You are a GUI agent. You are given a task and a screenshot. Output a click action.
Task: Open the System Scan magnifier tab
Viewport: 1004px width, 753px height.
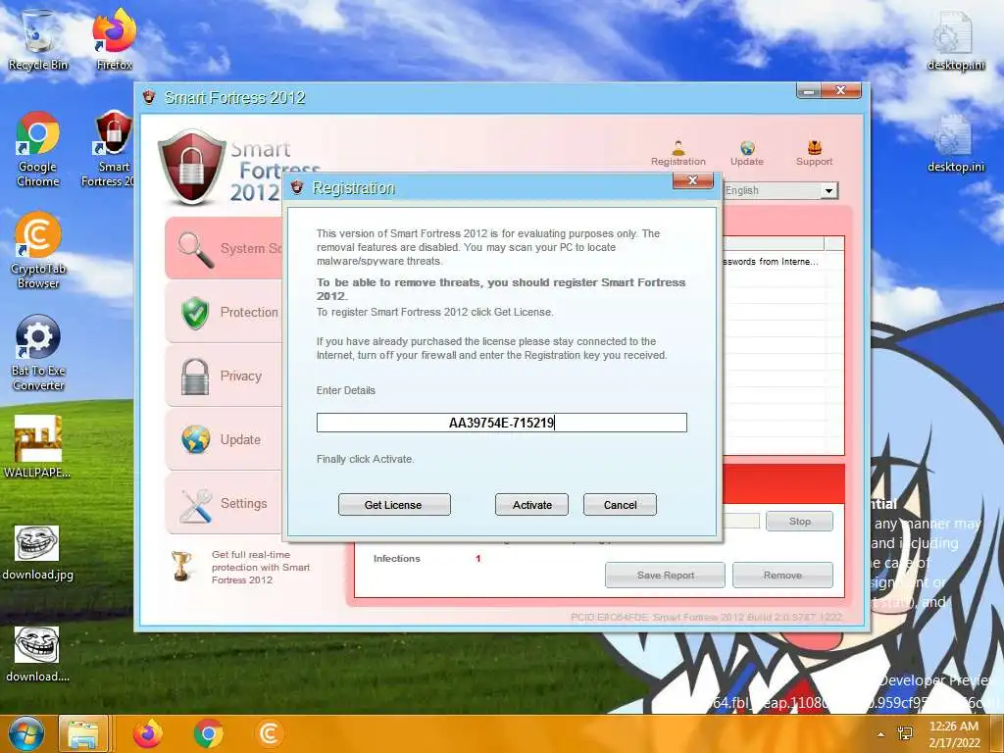225,248
